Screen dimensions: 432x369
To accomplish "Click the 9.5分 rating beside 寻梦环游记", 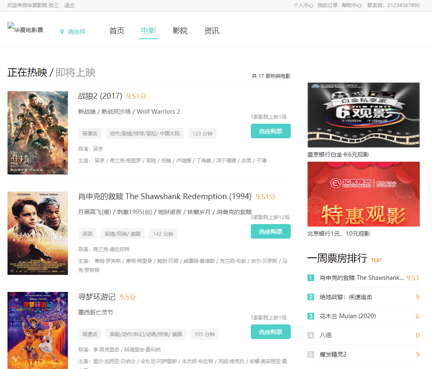I will pyautogui.click(x=128, y=297).
